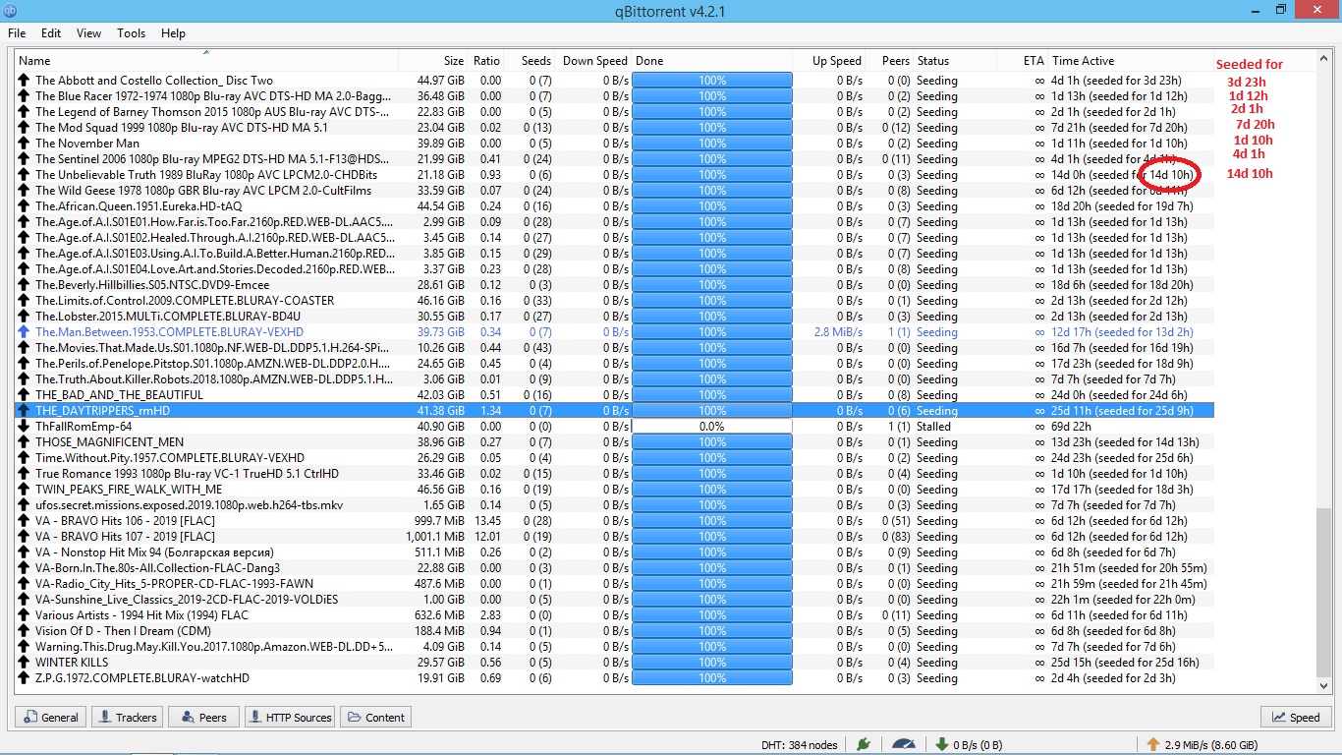
Task: Open the Help menu
Action: 173,32
